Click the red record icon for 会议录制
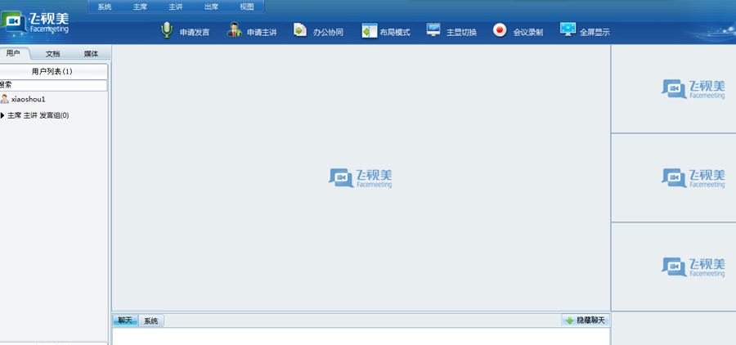The width and height of the screenshot is (736, 345). click(500, 30)
